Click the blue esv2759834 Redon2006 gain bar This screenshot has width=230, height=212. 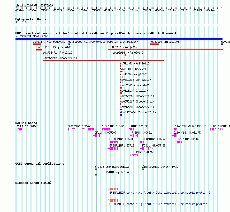tap(119, 39)
